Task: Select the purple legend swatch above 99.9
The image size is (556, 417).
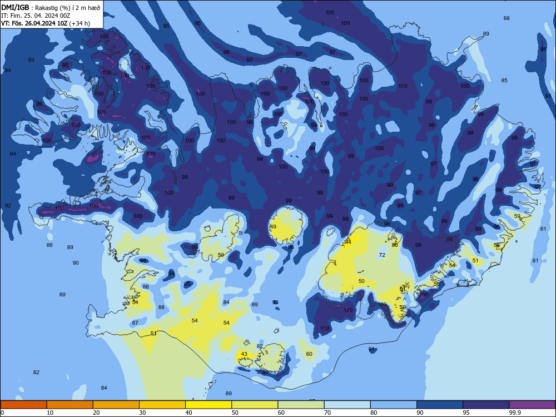Action: pyautogui.click(x=532, y=405)
